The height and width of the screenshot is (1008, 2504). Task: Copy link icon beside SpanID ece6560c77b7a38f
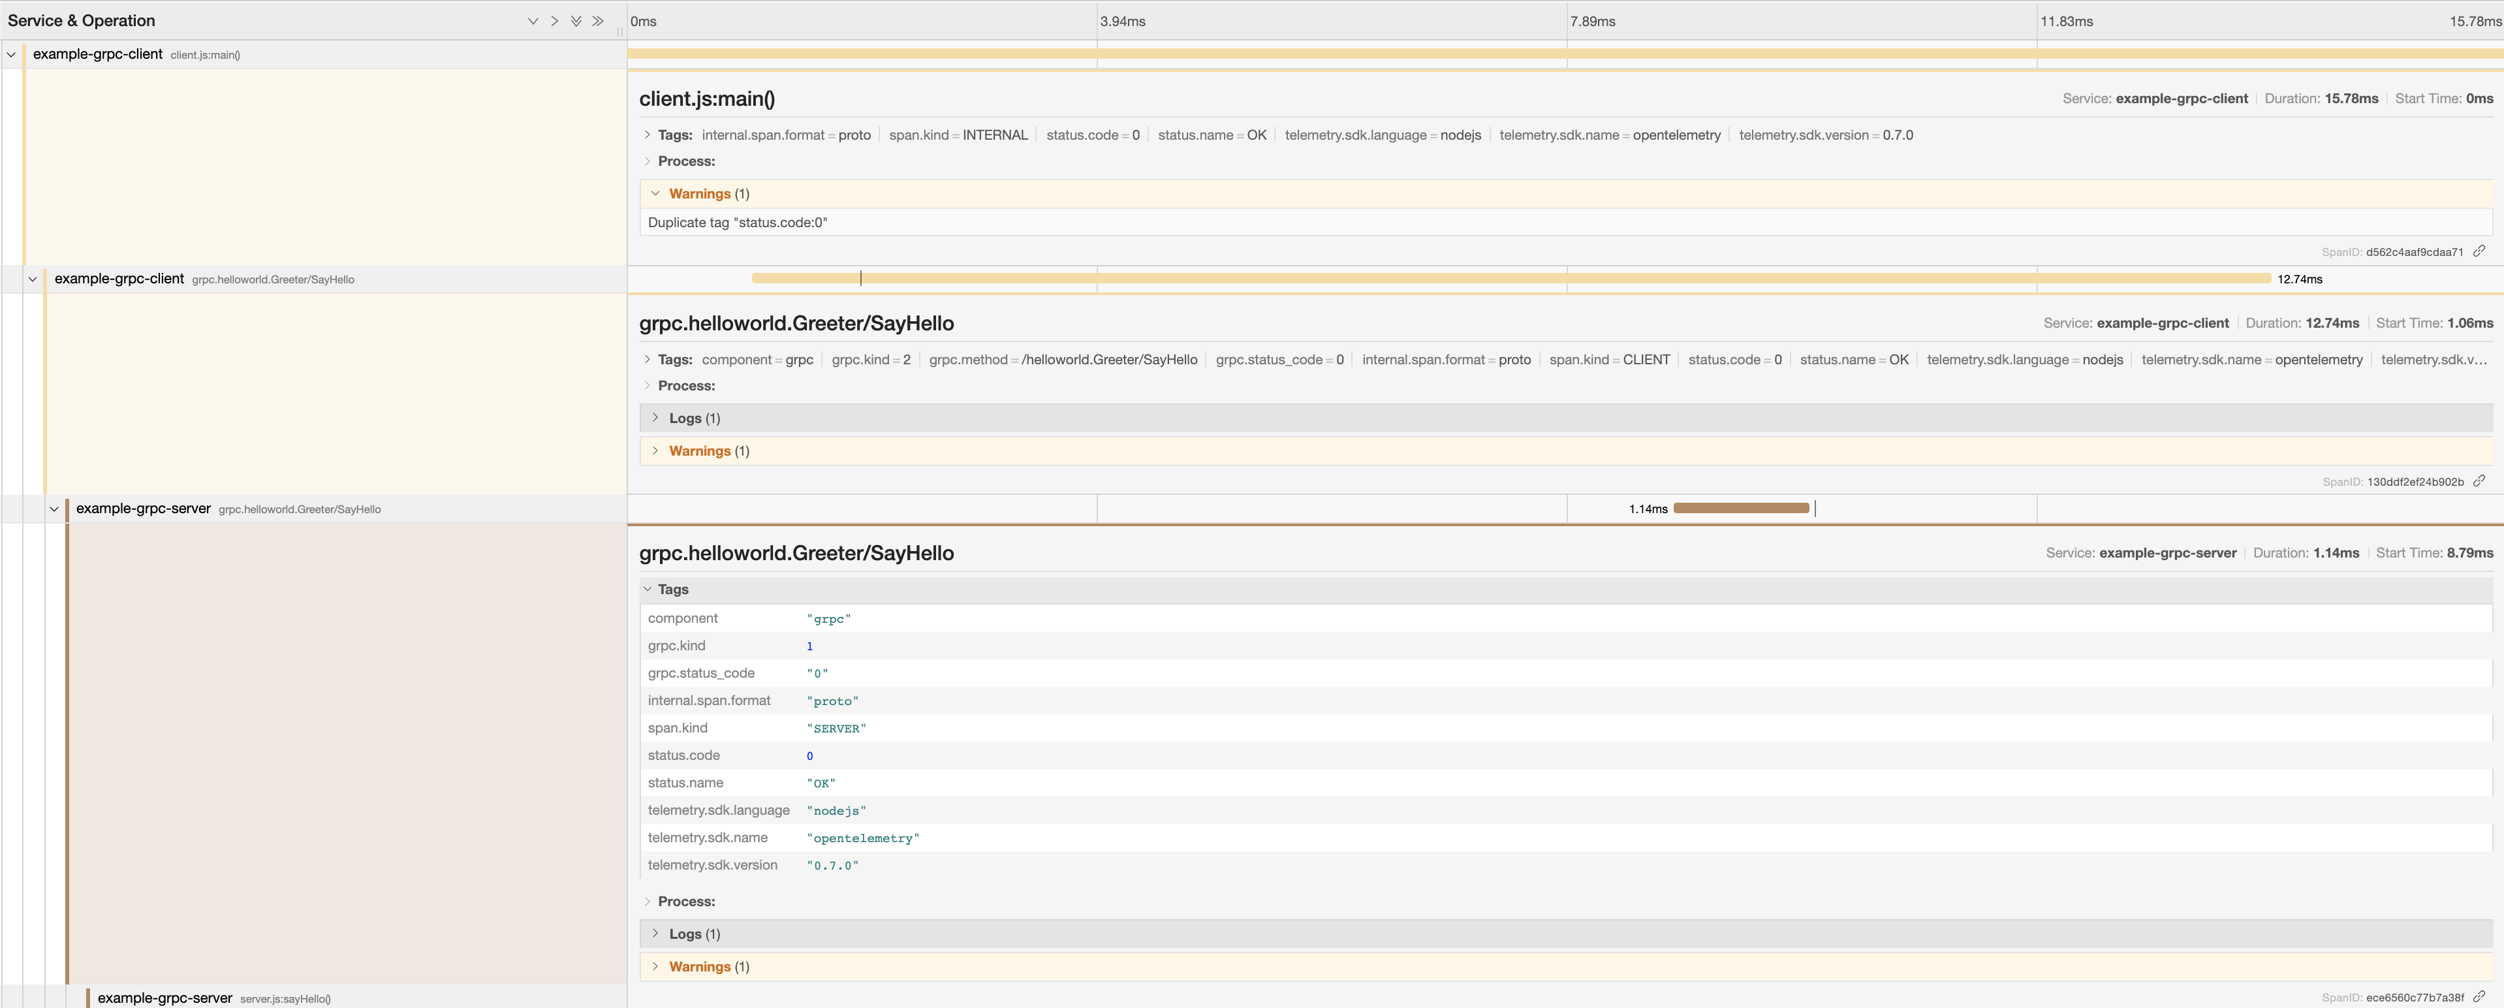(x=2479, y=998)
